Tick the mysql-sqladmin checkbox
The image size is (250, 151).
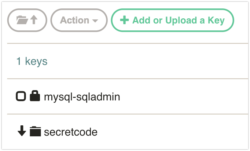pos(21,96)
